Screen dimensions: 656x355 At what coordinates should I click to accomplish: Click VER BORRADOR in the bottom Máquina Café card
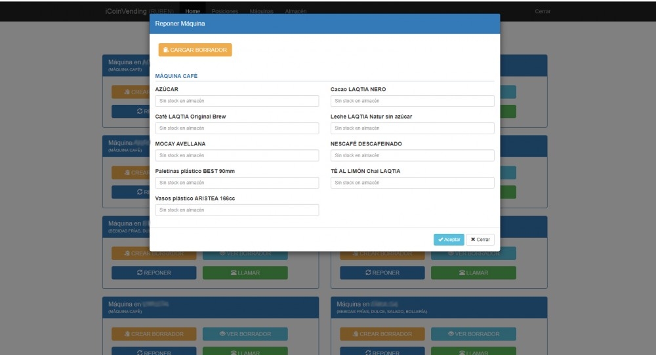[x=245, y=334]
